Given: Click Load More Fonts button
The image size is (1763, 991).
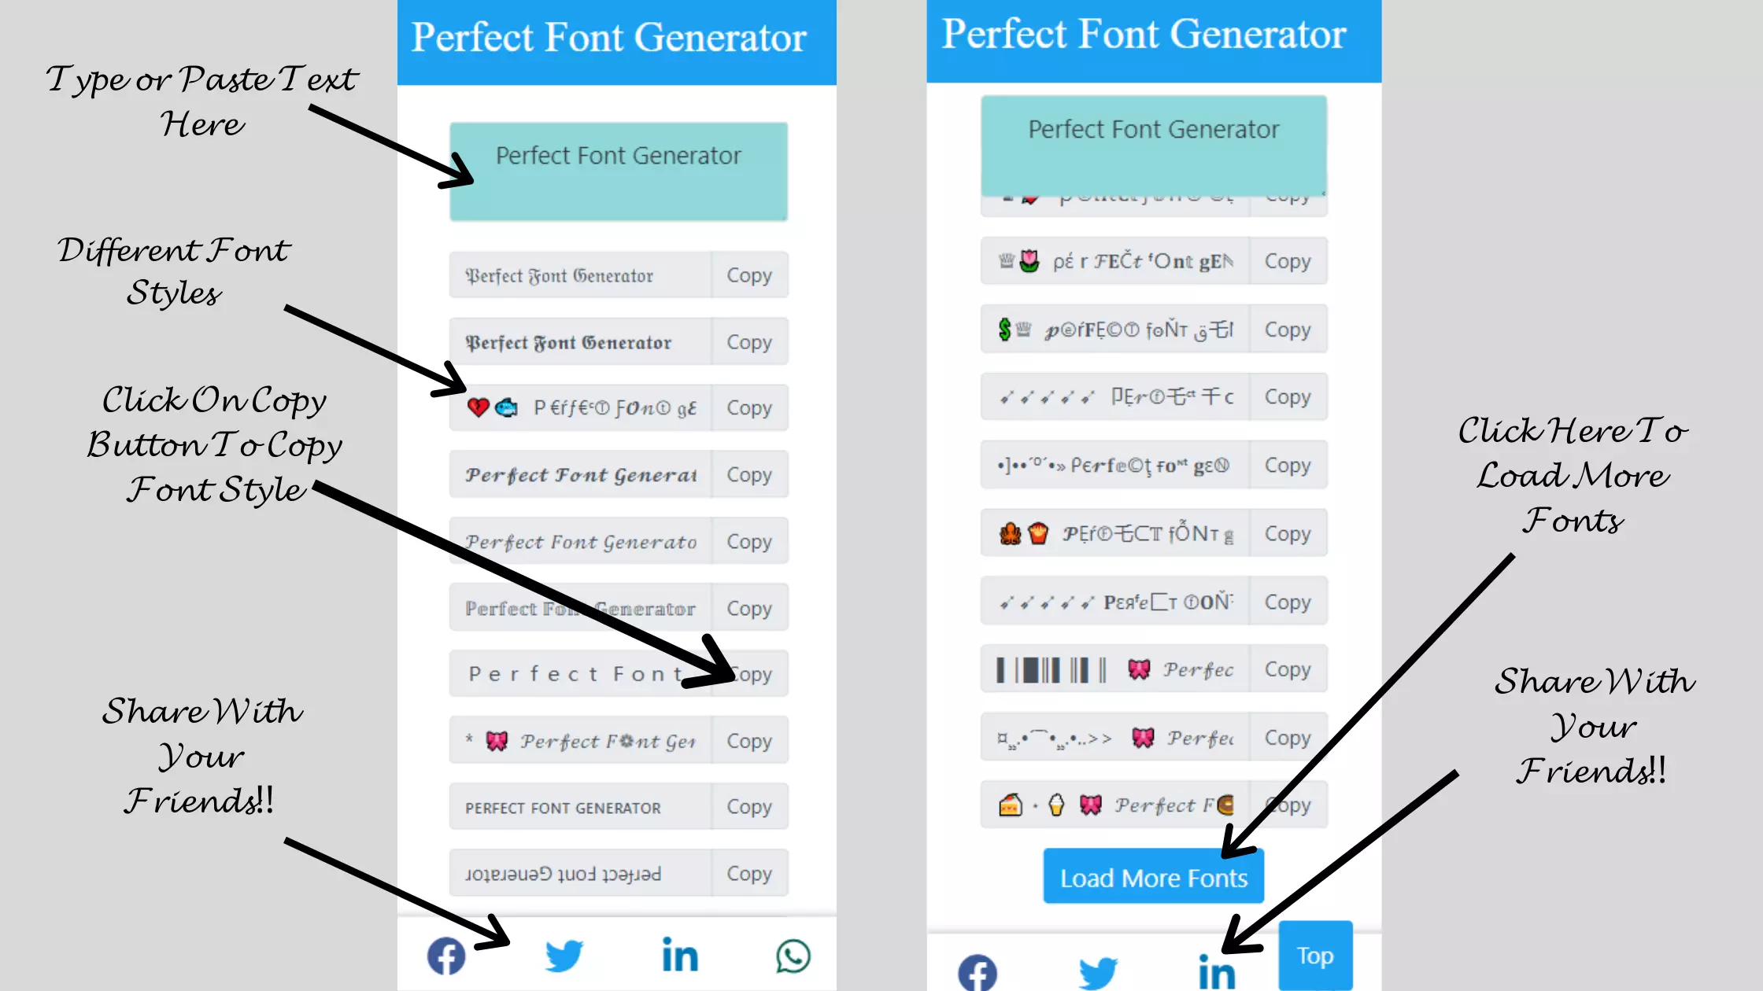Looking at the screenshot, I should (1153, 877).
